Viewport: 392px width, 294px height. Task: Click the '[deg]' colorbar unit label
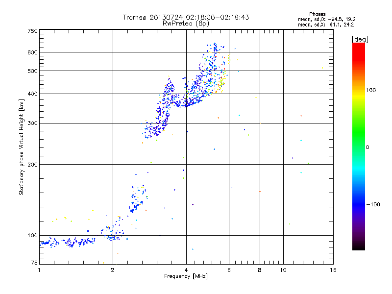(x=360, y=39)
